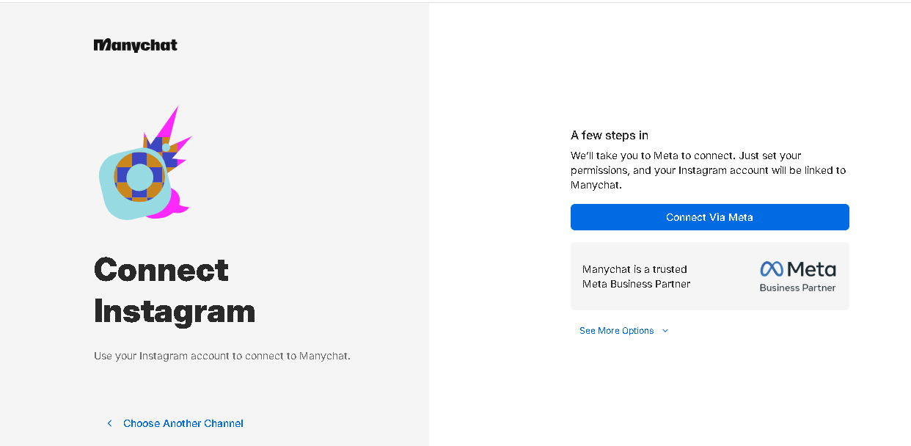Click the 'Manychat is a trusted' text
The height and width of the screenshot is (446, 911).
coord(634,269)
